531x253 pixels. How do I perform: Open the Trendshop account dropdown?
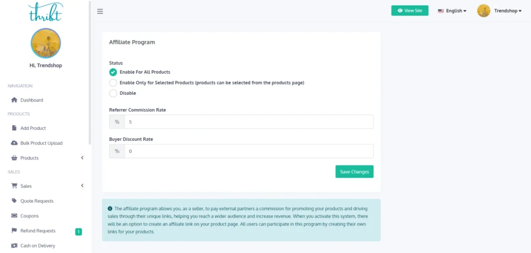click(x=507, y=11)
